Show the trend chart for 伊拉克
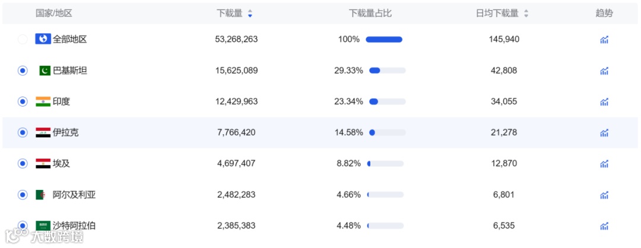641x248 pixels. (604, 133)
